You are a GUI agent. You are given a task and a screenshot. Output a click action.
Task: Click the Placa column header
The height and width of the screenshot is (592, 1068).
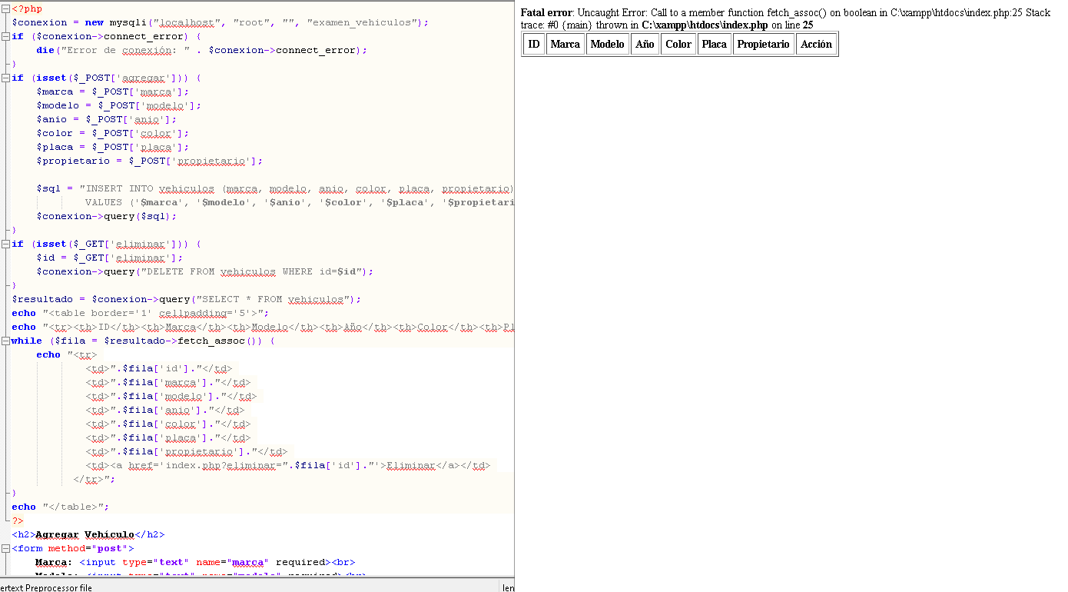714,45
